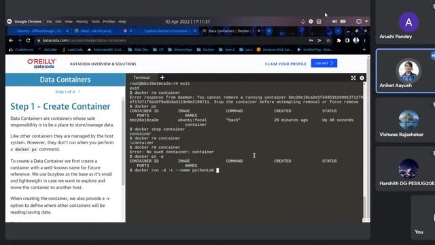Image resolution: width=435 pixels, height=245 pixels.
Task: Click the date and time clock
Action: 188,22
